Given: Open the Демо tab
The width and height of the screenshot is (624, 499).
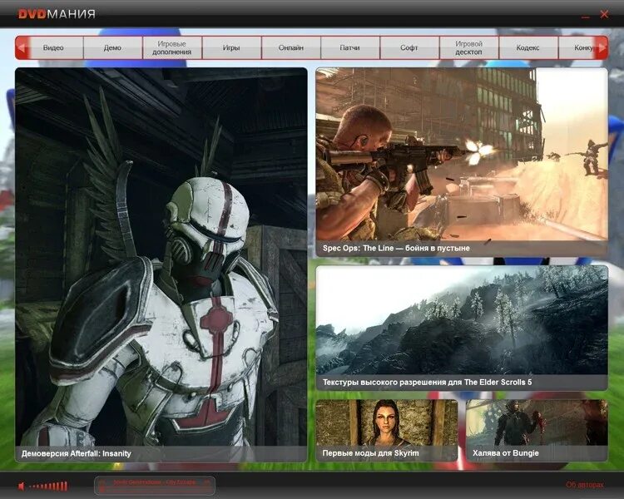Looking at the screenshot, I should click(112, 47).
